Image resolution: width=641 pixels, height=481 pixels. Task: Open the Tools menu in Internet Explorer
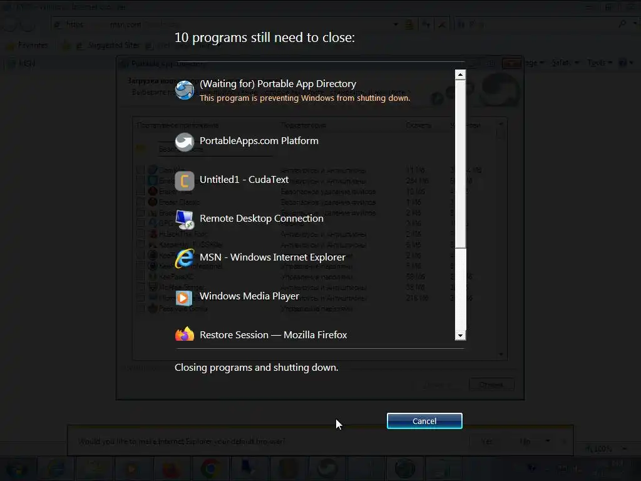[600, 63]
